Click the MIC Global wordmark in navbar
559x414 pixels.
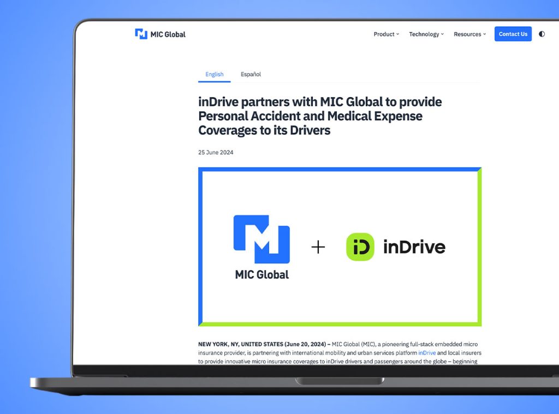point(168,34)
